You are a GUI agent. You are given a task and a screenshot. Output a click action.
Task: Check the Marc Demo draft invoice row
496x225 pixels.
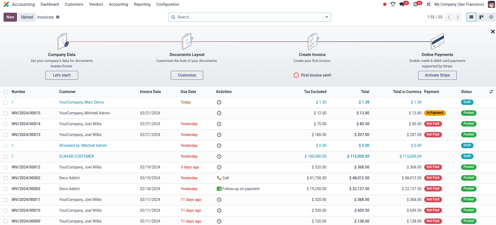pos(5,102)
